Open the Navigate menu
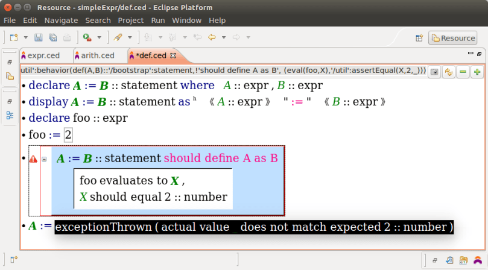Screen dimensions: 488x270 (x=61, y=20)
